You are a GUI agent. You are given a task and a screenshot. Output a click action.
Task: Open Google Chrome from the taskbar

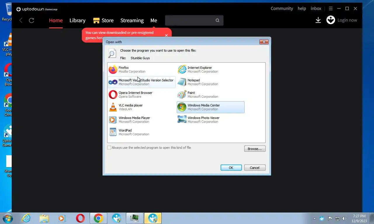tap(98, 218)
